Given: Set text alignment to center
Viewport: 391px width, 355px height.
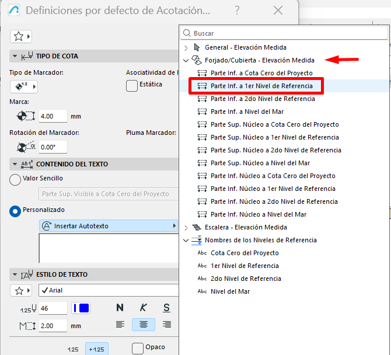Looking at the screenshot, I should coord(143,325).
